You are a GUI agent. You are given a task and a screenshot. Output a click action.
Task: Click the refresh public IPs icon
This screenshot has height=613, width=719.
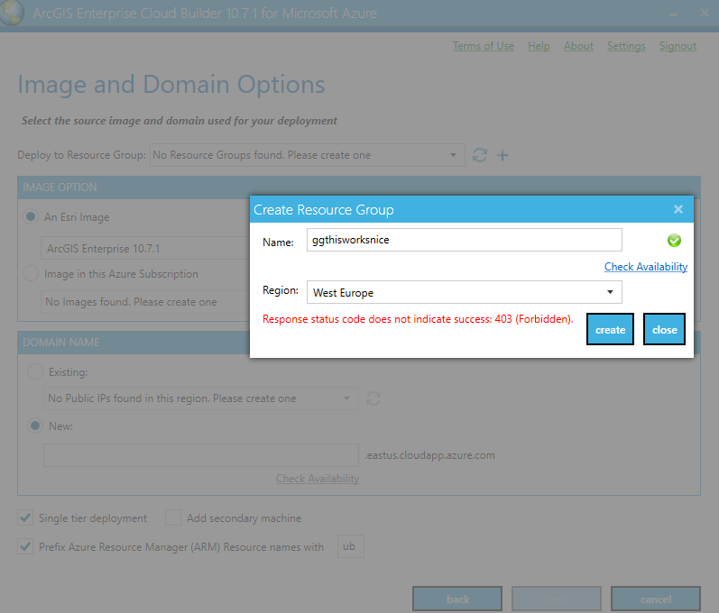(x=373, y=398)
